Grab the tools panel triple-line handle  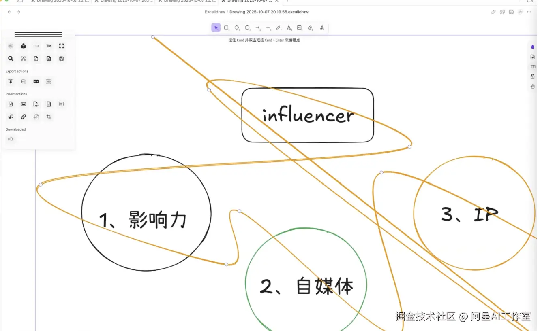[x=39, y=34]
